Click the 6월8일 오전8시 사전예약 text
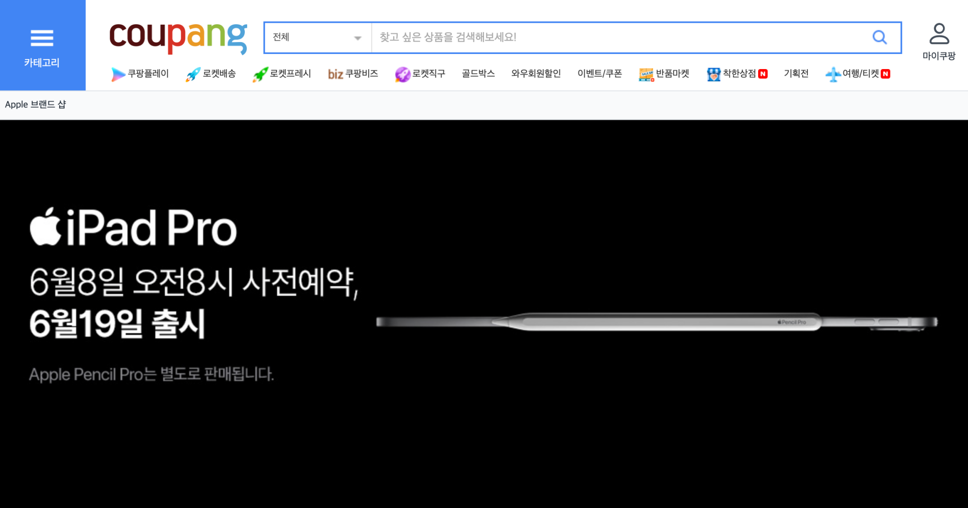The height and width of the screenshot is (508, 968). pyautogui.click(x=194, y=282)
